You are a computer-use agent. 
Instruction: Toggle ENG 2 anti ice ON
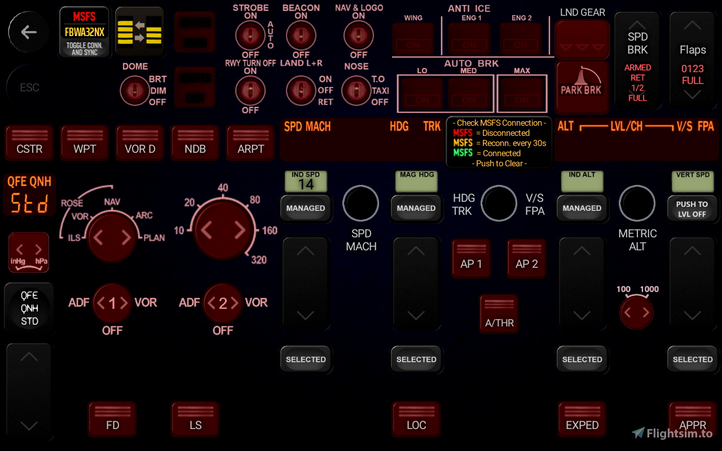pos(521,39)
